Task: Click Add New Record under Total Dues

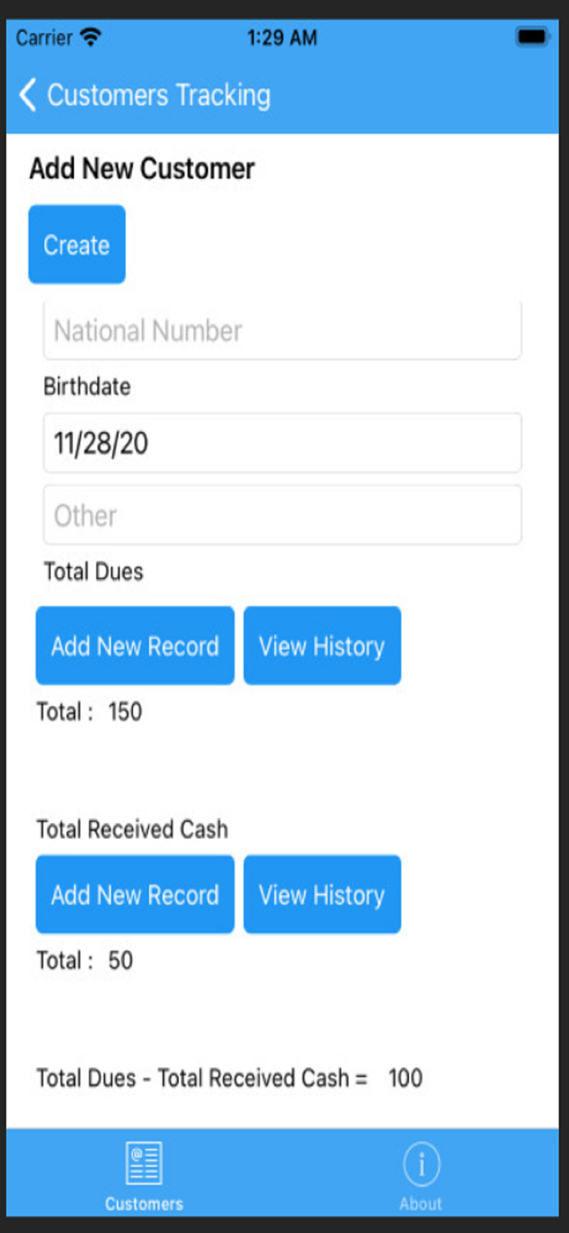Action: tap(135, 646)
